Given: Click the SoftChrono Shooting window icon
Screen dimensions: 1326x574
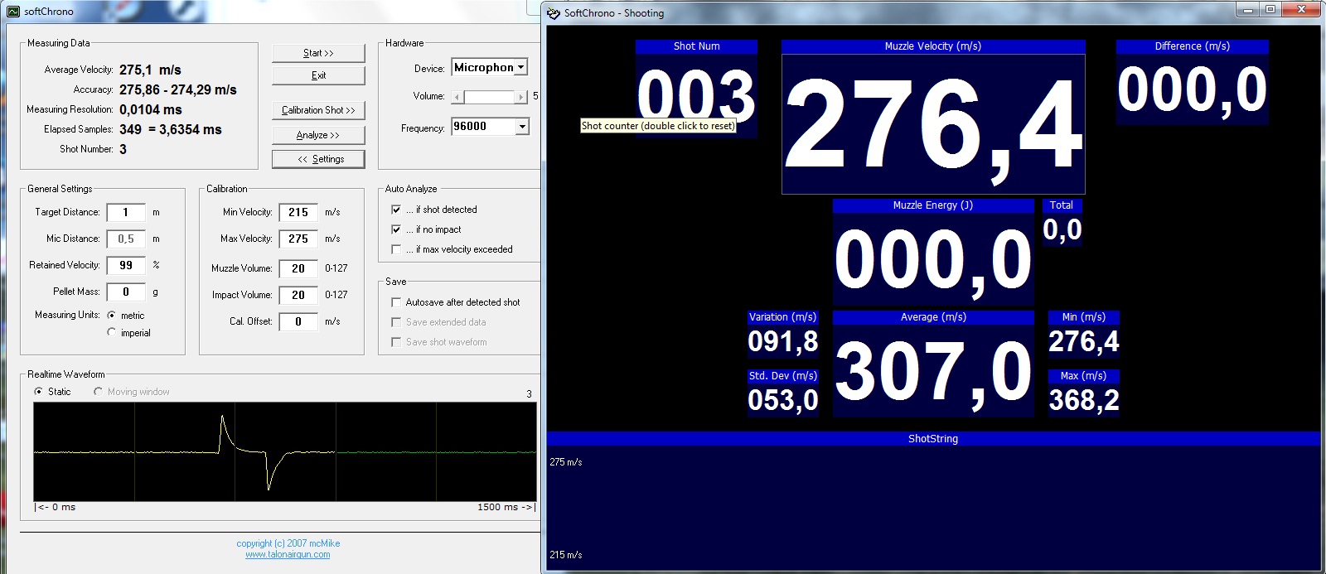Looking at the screenshot, I should point(554,13).
